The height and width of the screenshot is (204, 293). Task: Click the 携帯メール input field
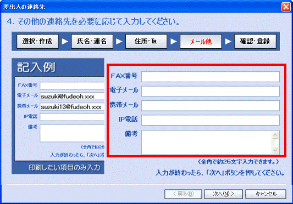pyautogui.click(x=211, y=106)
